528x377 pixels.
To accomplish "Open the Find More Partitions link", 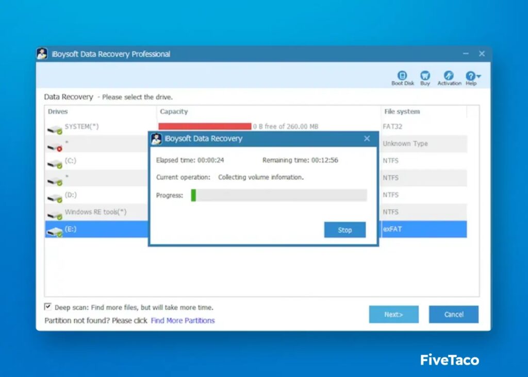I will pos(183,320).
